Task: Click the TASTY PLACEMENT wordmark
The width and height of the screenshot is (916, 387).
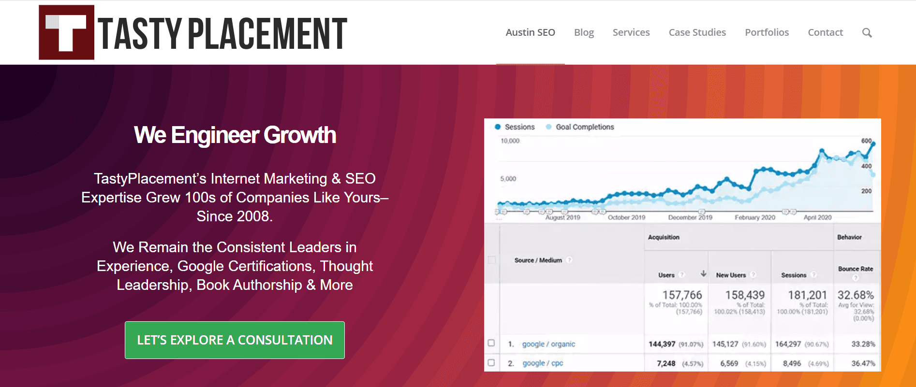Action: point(222,33)
